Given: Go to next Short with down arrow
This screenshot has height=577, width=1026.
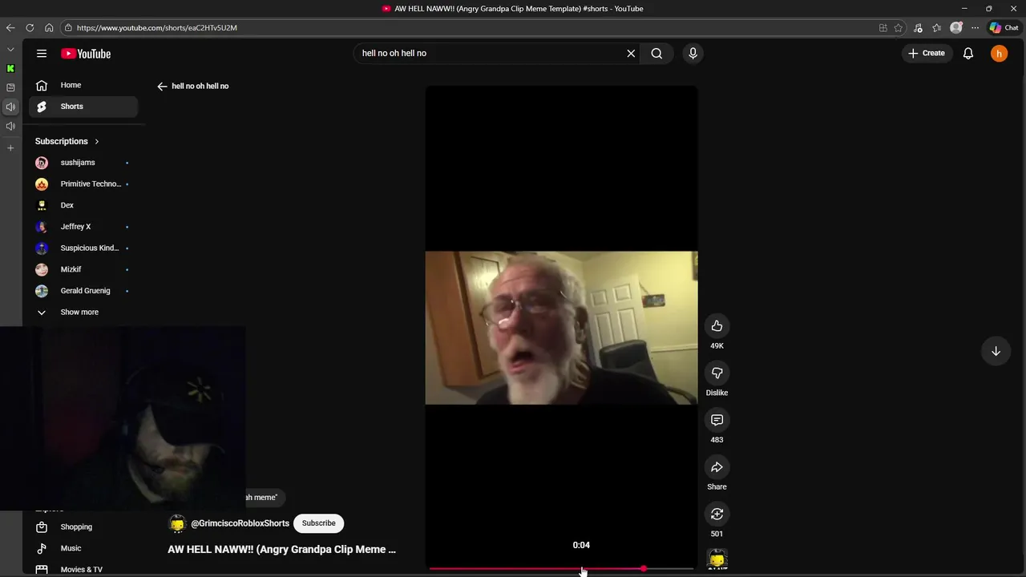Looking at the screenshot, I should point(996,351).
